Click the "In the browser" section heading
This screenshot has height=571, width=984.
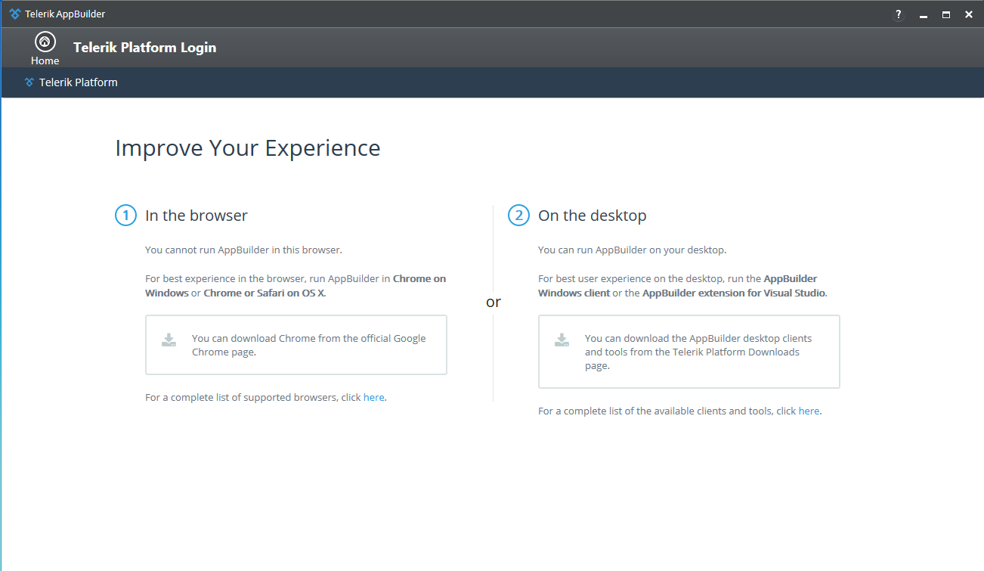pos(196,216)
